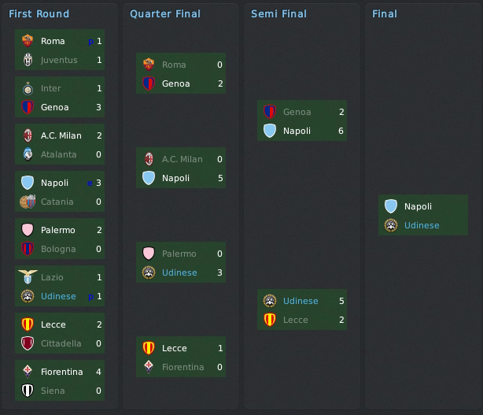
Task: Open Udinese link in the Final
Action: [x=422, y=225]
